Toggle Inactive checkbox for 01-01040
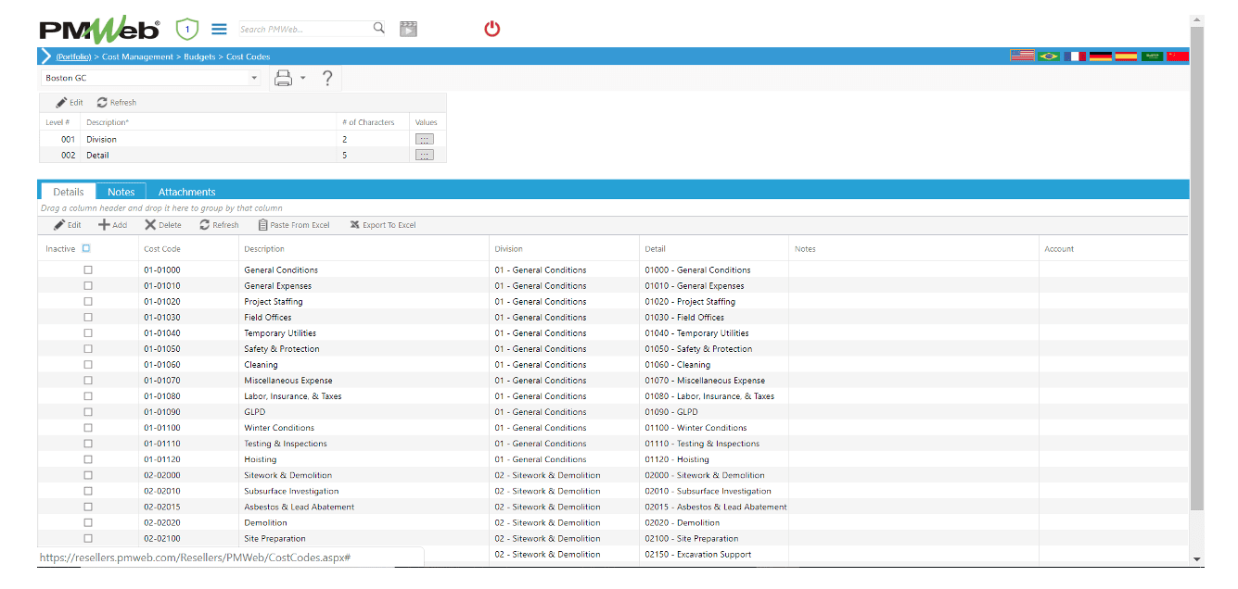 [x=88, y=332]
